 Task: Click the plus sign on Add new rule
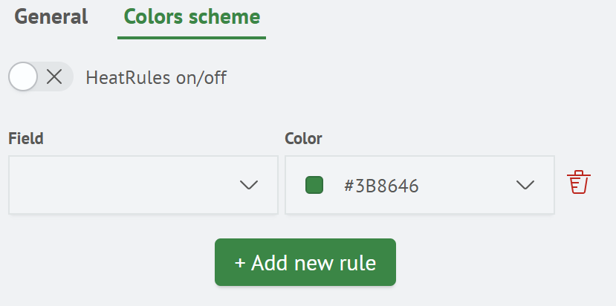[239, 263]
